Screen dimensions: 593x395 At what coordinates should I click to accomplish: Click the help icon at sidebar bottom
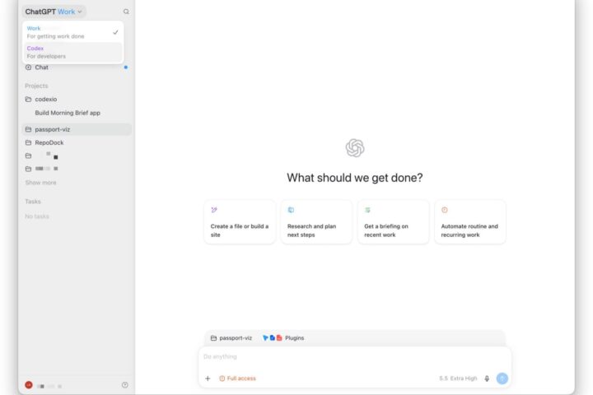tap(125, 385)
